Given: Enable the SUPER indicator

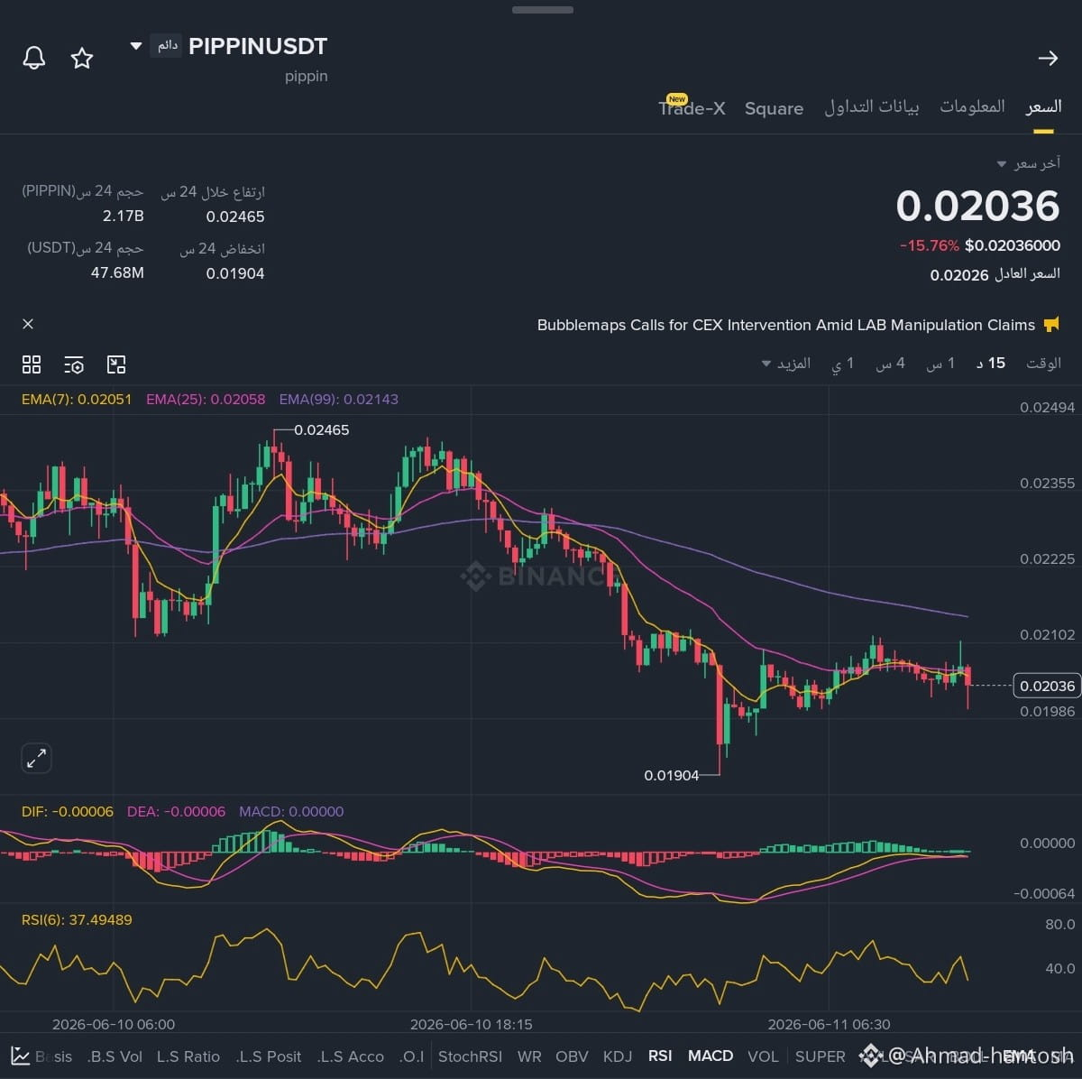Looking at the screenshot, I should pos(820,1056).
